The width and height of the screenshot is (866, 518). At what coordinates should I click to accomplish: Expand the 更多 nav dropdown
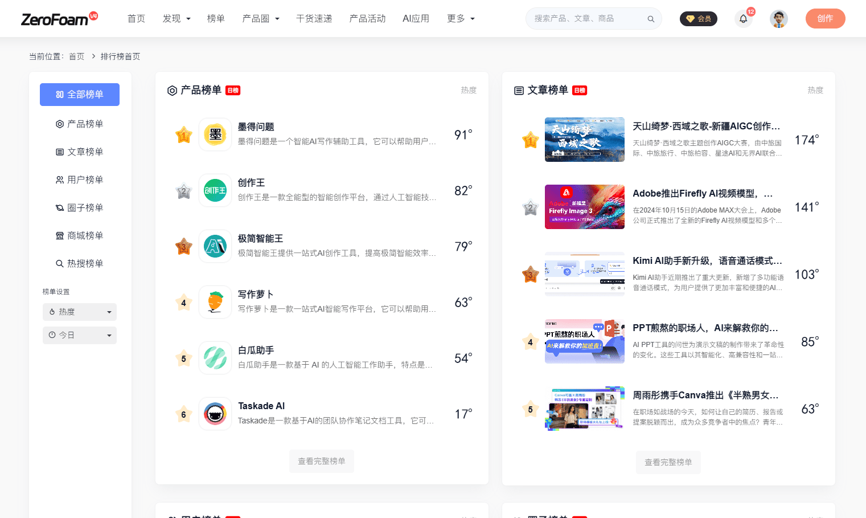461,19
